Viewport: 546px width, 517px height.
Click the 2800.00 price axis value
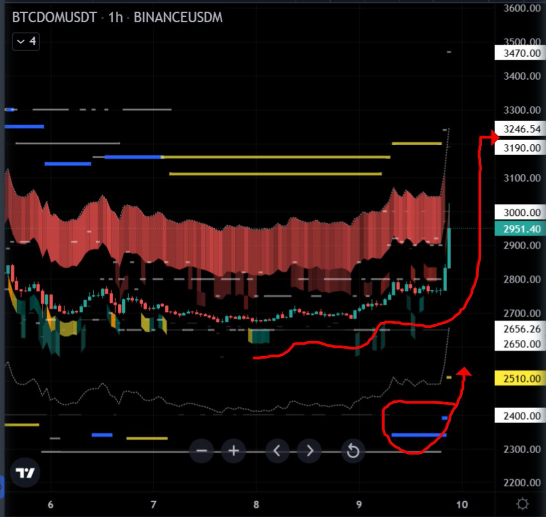point(522,279)
